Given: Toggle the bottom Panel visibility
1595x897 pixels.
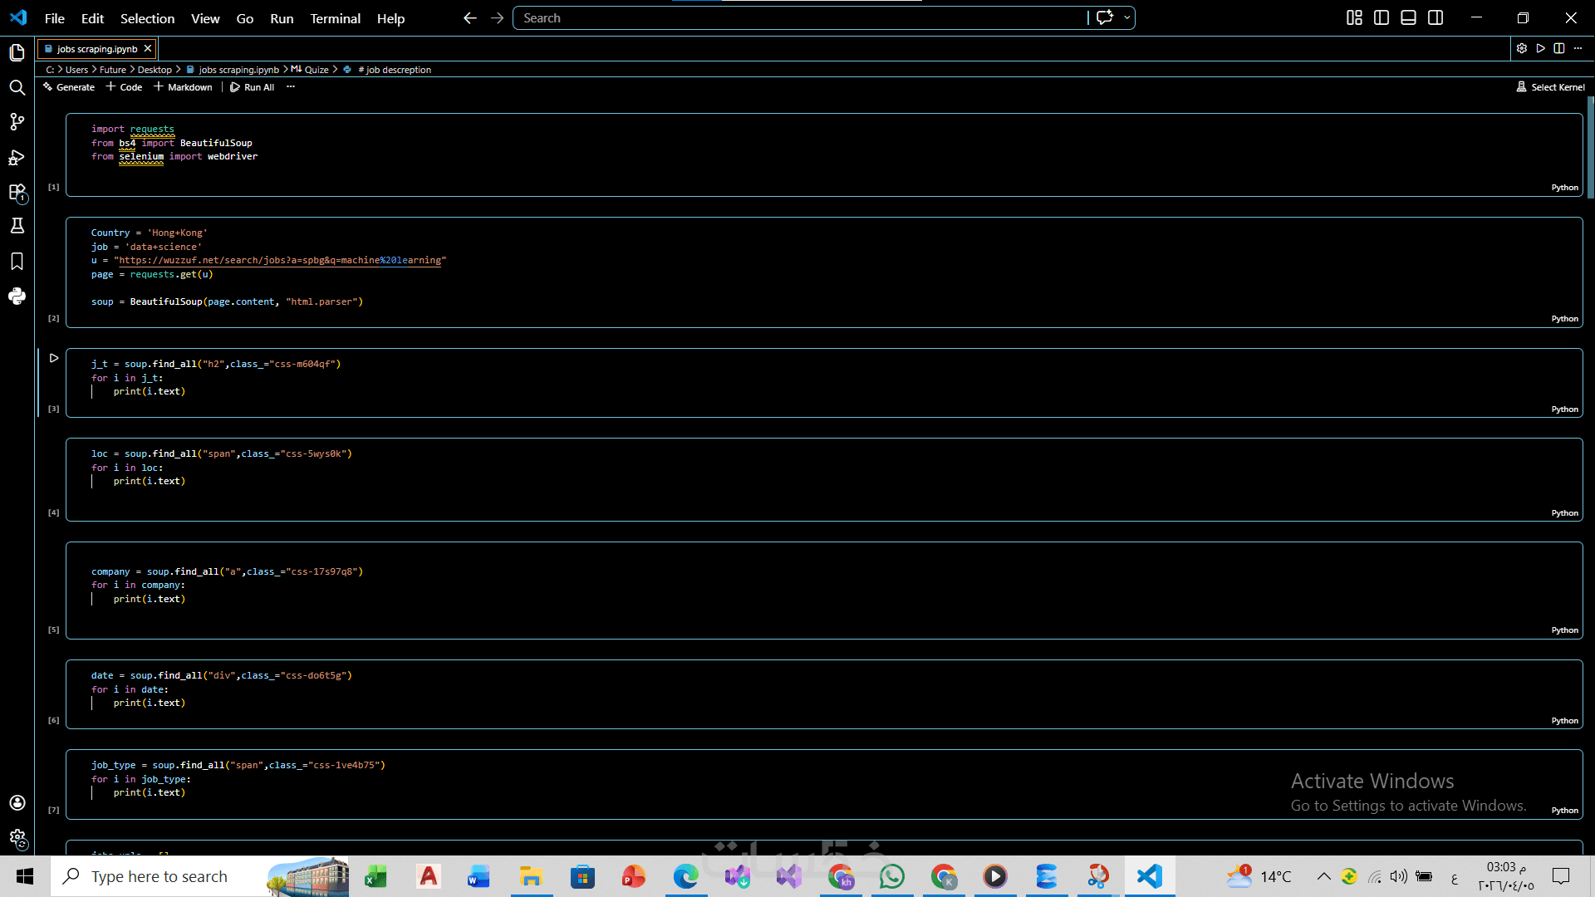Looking at the screenshot, I should point(1408,17).
